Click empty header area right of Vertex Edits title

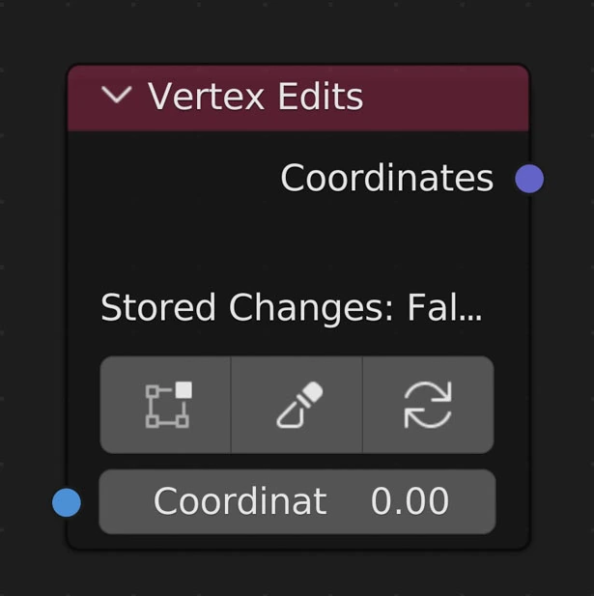click(444, 97)
